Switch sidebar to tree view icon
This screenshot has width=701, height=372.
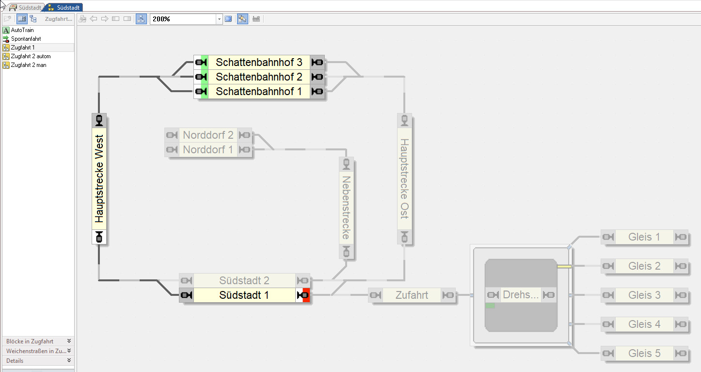(33, 19)
